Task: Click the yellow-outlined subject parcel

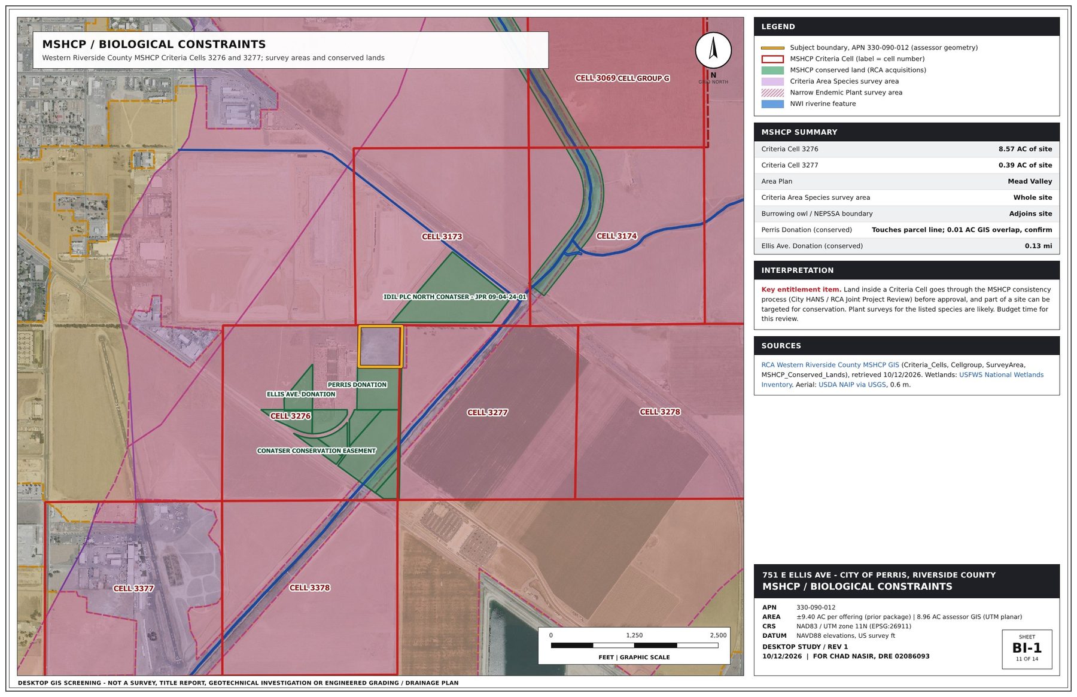Action: pos(380,346)
